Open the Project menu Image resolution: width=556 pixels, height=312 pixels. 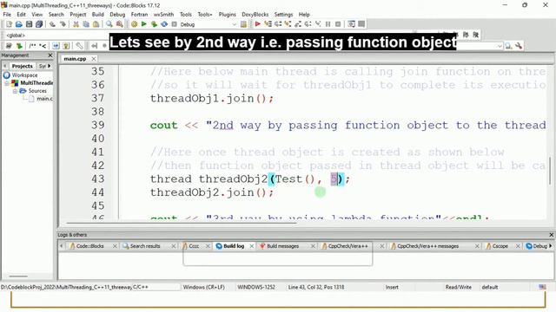coord(78,14)
